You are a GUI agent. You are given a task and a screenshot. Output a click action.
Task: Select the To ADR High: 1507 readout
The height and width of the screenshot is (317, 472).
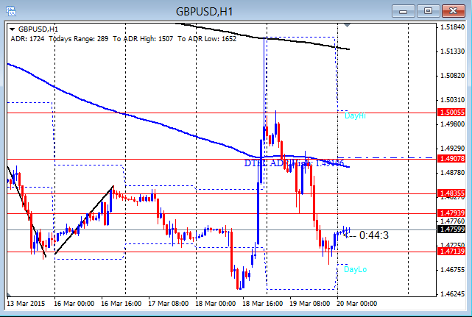coord(143,39)
